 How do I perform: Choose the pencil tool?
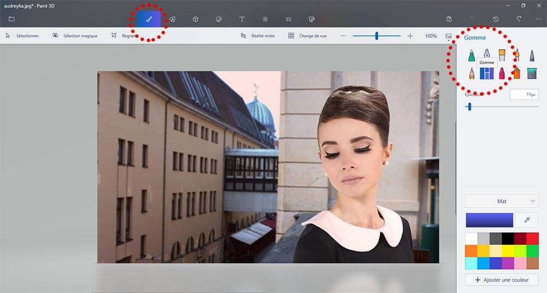point(472,73)
